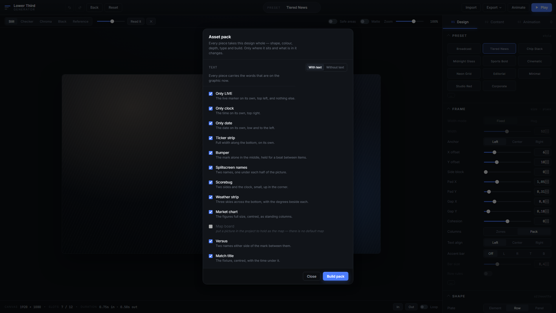This screenshot has height=313, width=556.
Task: Uncheck the Ticker strip checkbox
Action: click(211, 138)
